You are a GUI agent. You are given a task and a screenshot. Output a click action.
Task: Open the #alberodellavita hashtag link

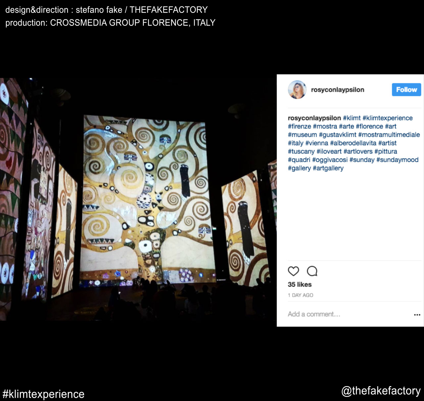click(353, 143)
